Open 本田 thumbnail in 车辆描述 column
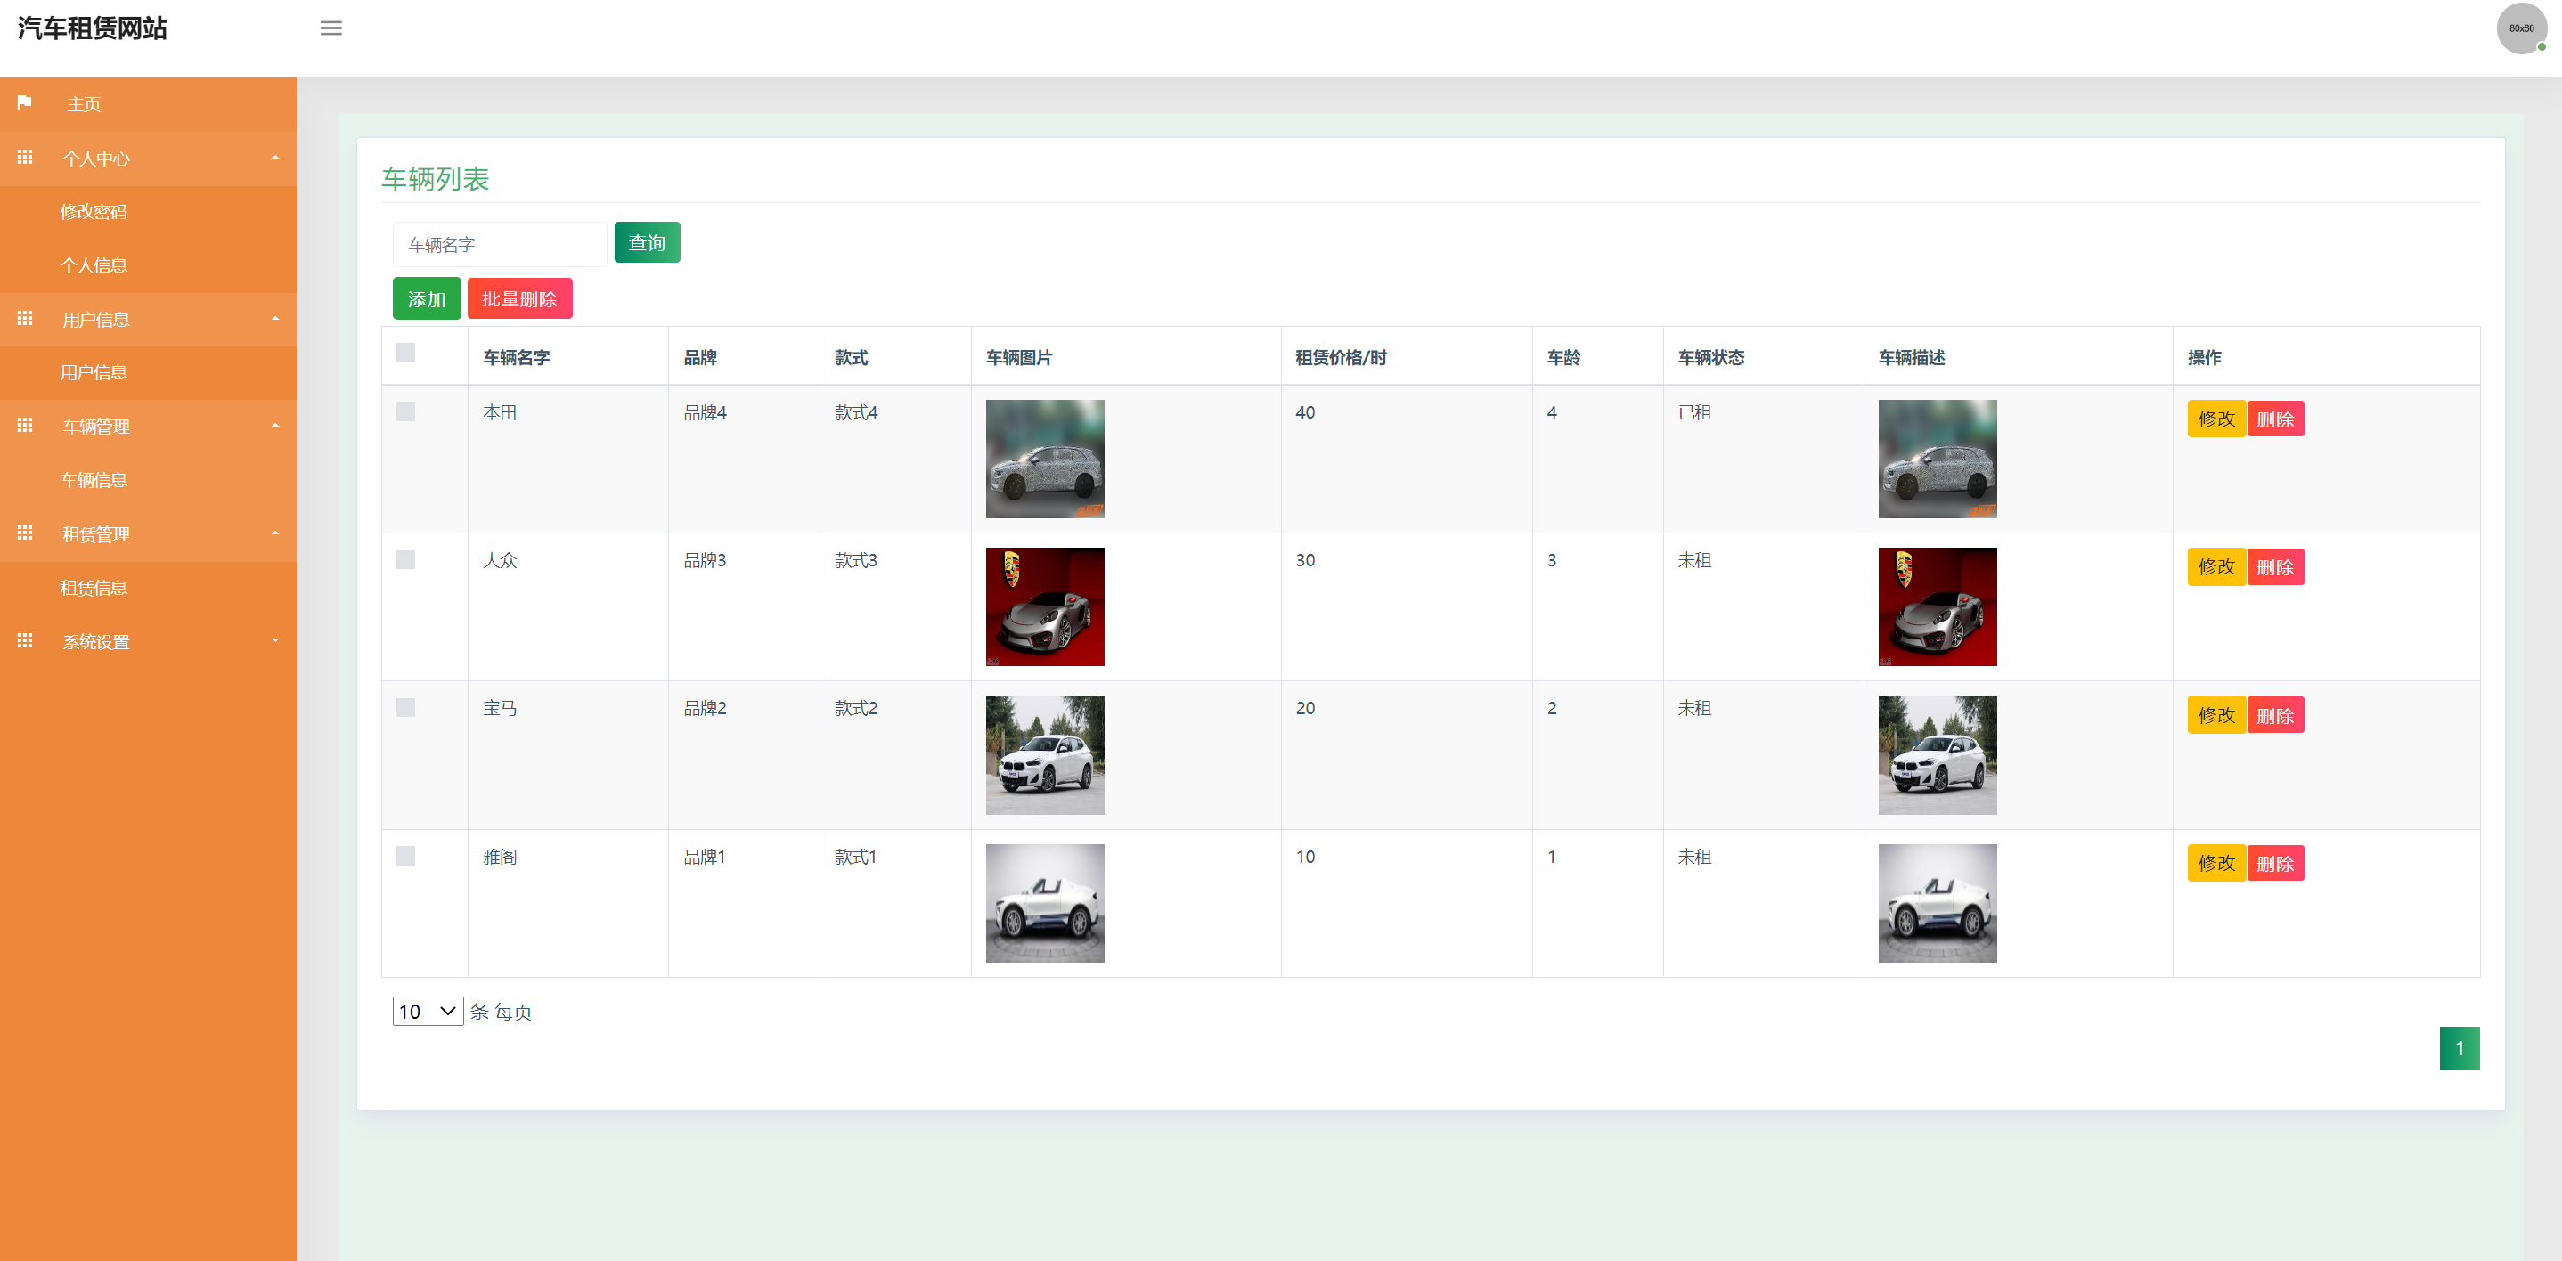 [1938, 460]
